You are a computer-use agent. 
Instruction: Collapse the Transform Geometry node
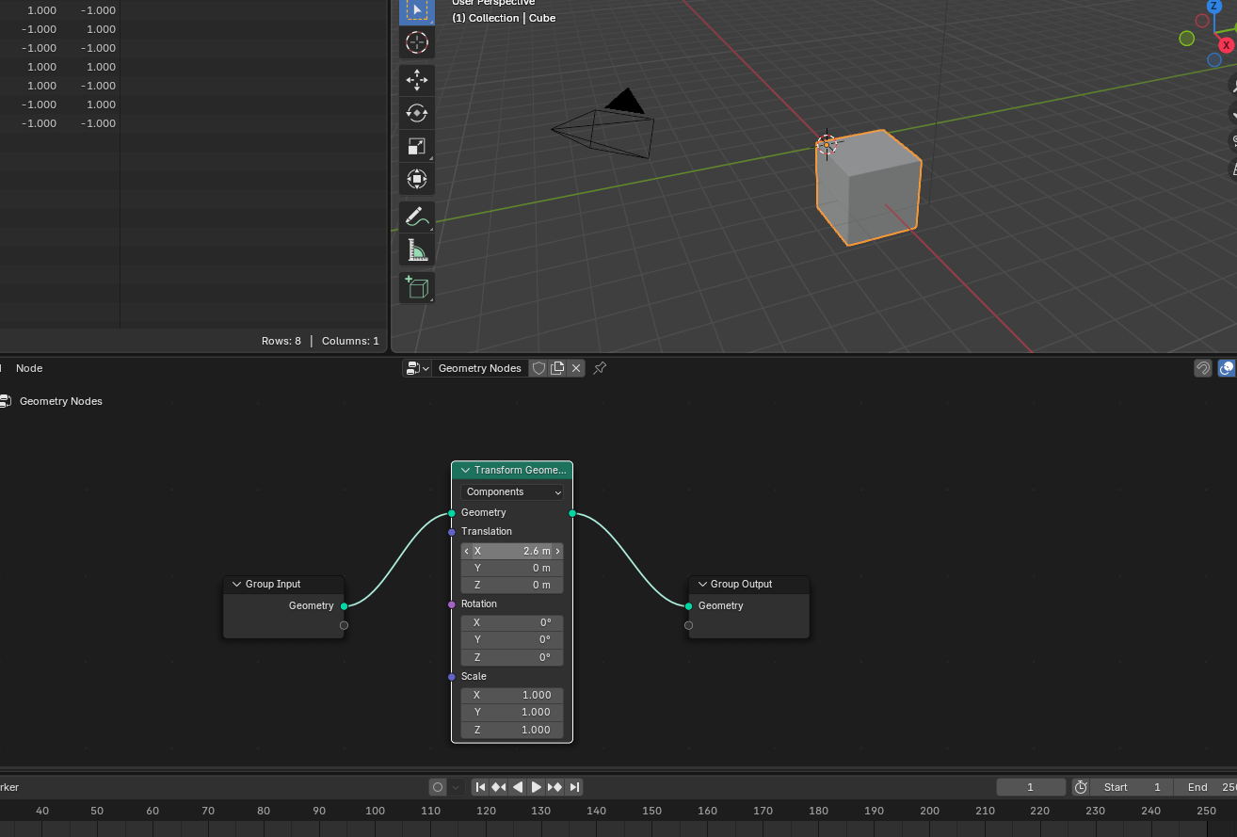pos(465,470)
